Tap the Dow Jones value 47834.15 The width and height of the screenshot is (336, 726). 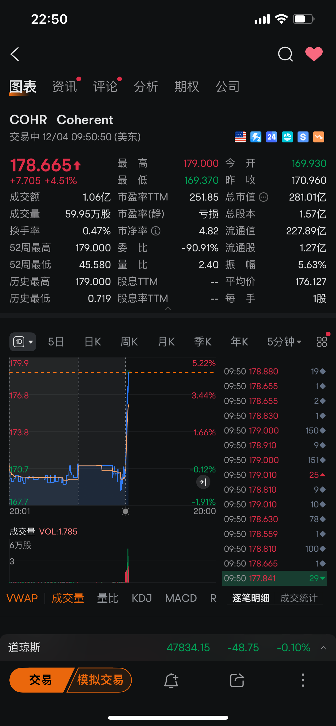(x=188, y=648)
